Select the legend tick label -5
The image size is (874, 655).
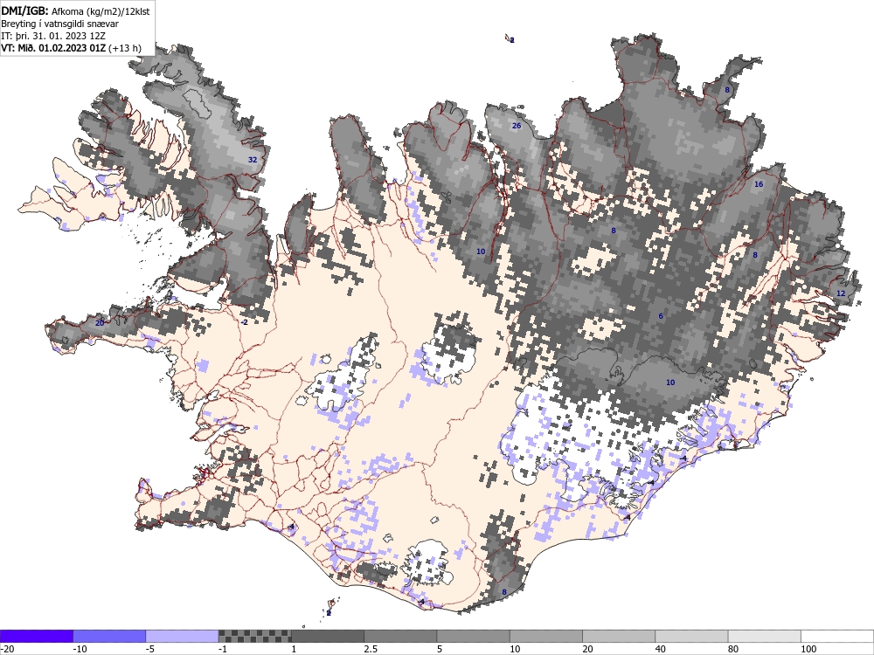[x=150, y=649]
